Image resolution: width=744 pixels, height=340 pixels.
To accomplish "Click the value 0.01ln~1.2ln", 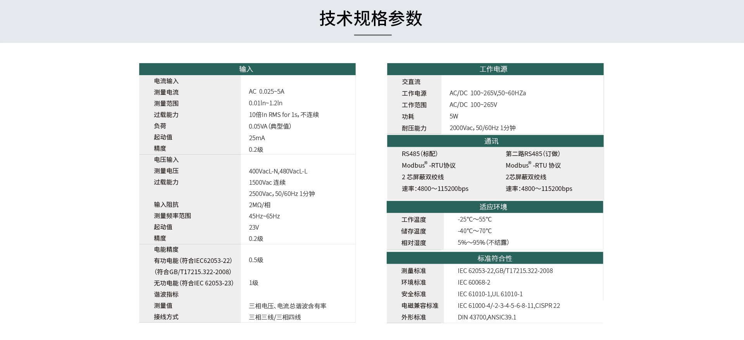I will point(266,103).
